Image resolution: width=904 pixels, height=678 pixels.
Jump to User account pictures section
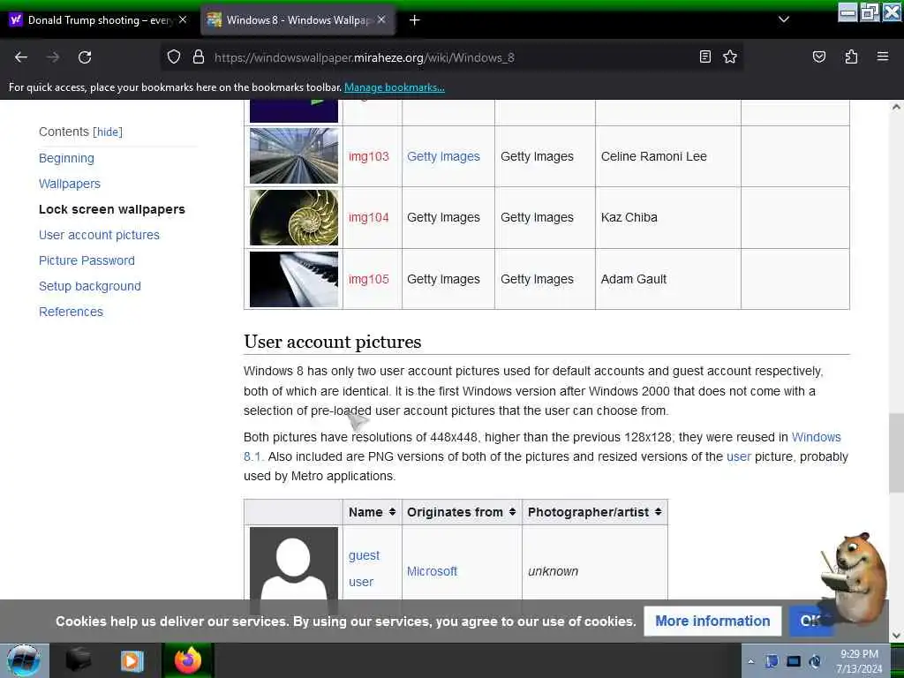(x=99, y=235)
